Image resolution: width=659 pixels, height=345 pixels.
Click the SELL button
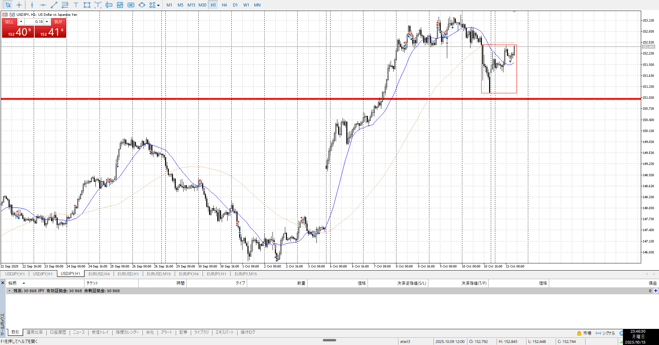point(9,22)
